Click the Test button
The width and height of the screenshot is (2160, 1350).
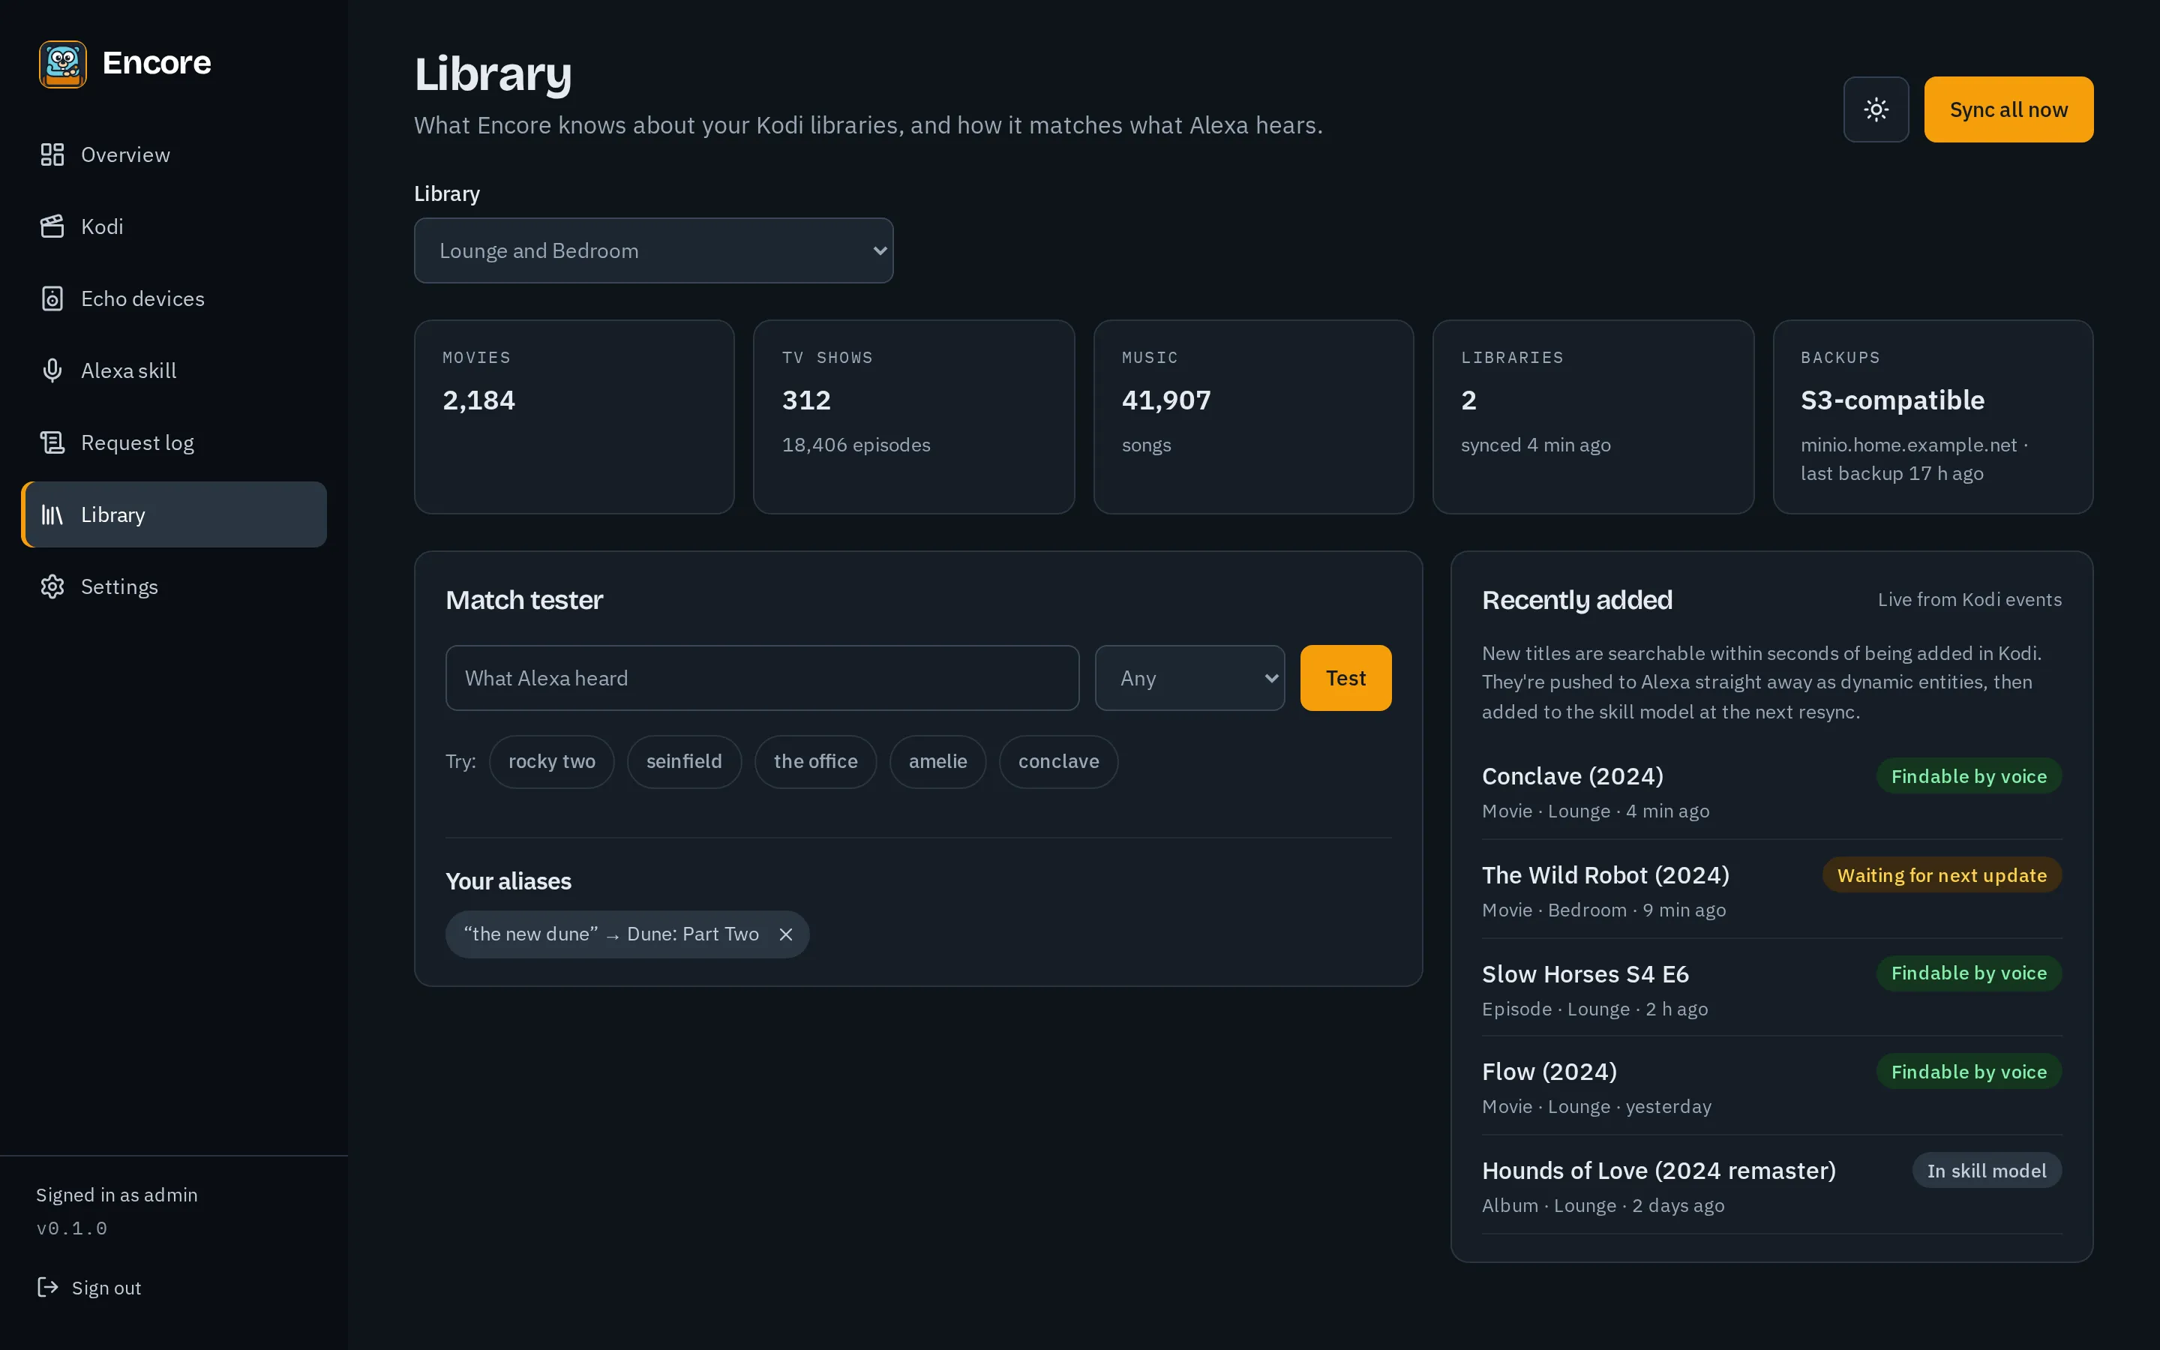click(1345, 678)
